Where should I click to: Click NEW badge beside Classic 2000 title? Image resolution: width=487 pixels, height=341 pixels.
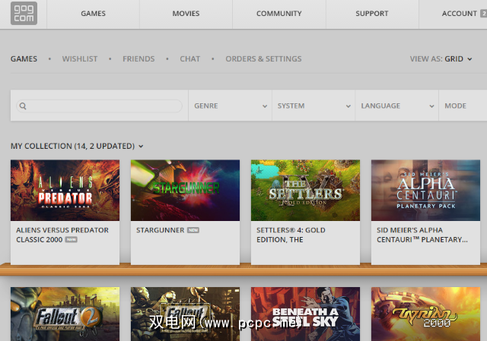71,240
